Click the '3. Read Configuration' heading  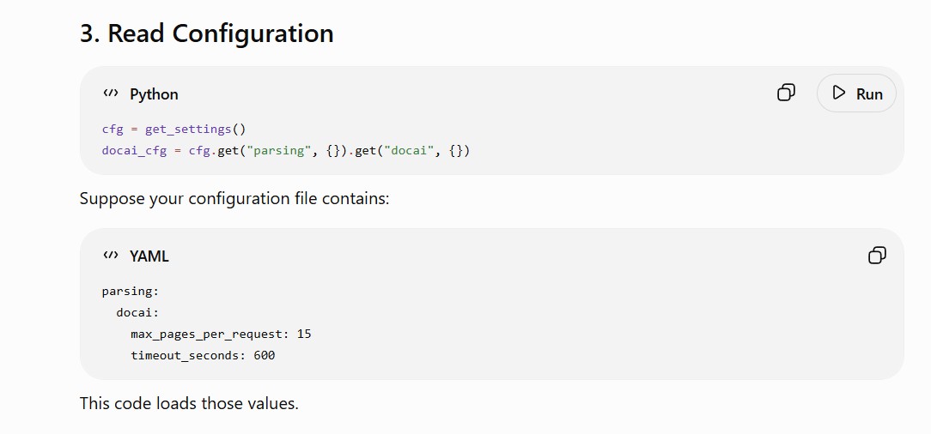[x=207, y=33]
